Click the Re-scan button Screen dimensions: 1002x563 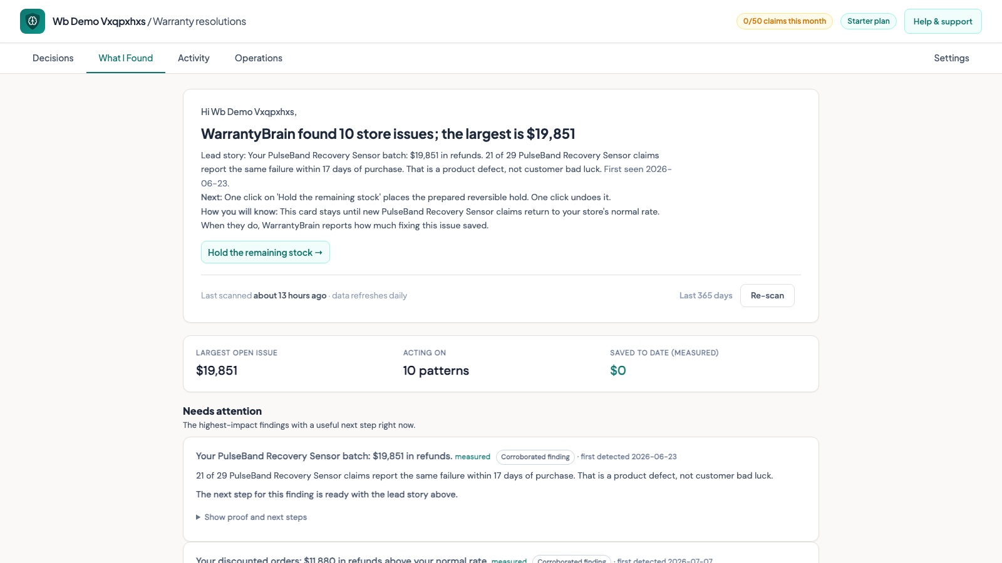point(767,295)
